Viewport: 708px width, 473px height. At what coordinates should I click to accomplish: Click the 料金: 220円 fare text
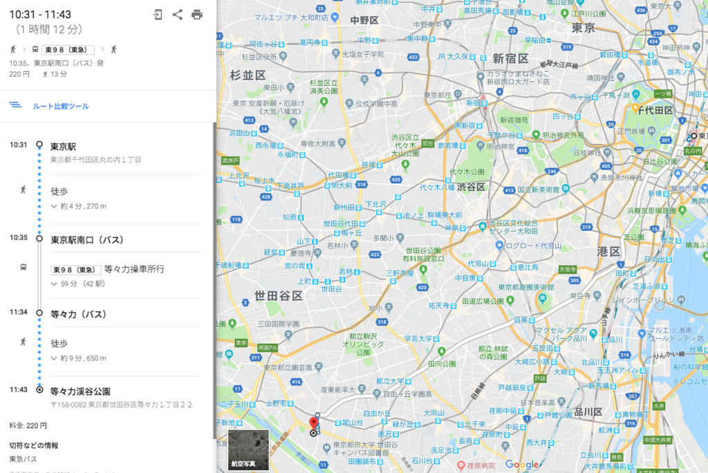pos(28,425)
